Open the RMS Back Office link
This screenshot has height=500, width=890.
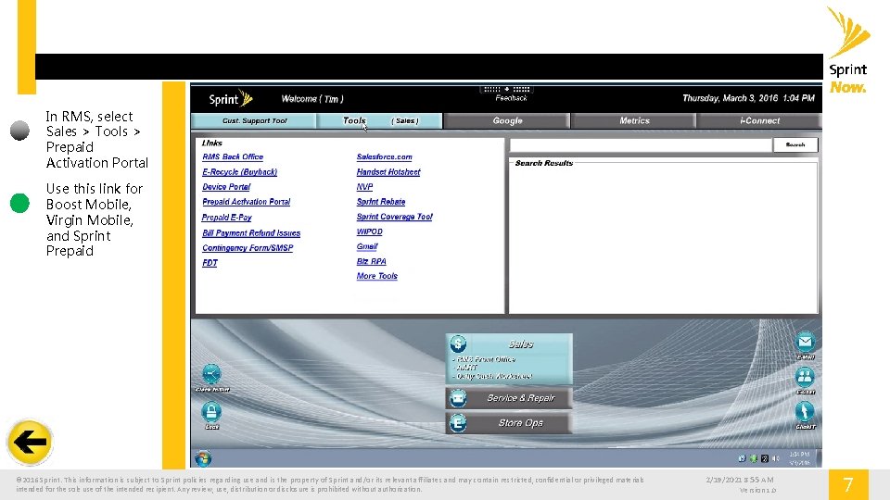pos(233,157)
